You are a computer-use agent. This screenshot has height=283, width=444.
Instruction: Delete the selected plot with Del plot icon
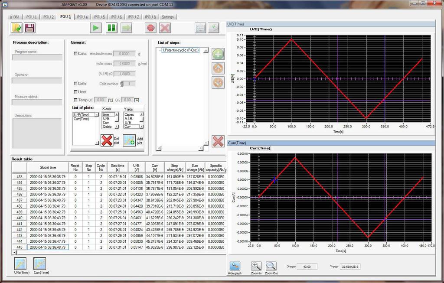click(x=107, y=140)
